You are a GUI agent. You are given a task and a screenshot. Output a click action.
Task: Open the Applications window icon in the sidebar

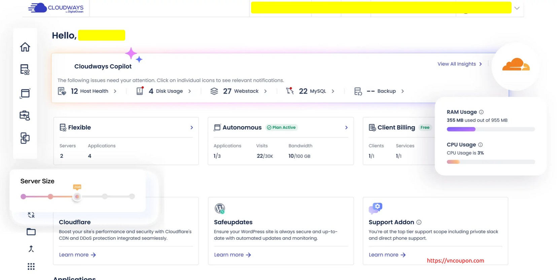click(25, 93)
